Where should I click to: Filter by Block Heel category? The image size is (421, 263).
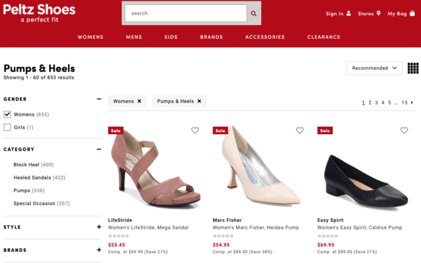(33, 164)
